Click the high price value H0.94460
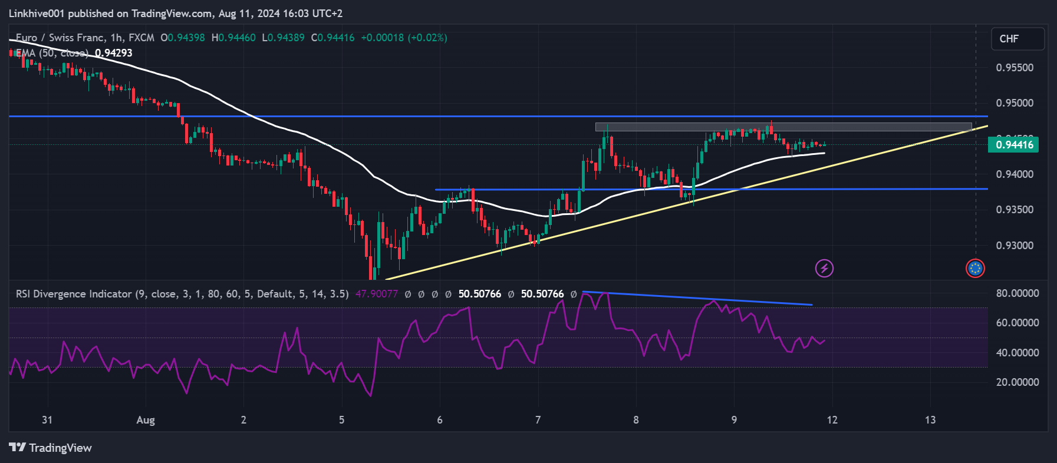 pyautogui.click(x=233, y=38)
